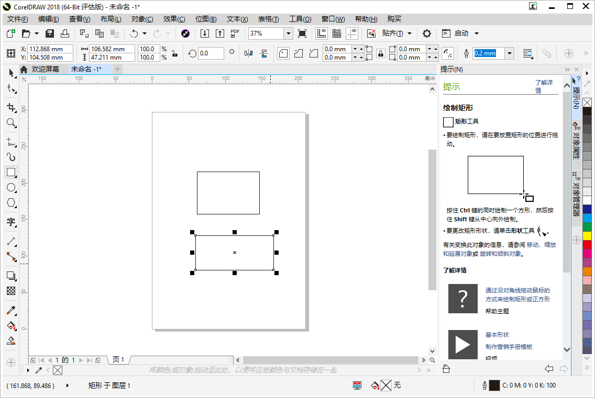Enable rounded corners for the rectangle
The width and height of the screenshot is (595, 398).
[x=283, y=53]
